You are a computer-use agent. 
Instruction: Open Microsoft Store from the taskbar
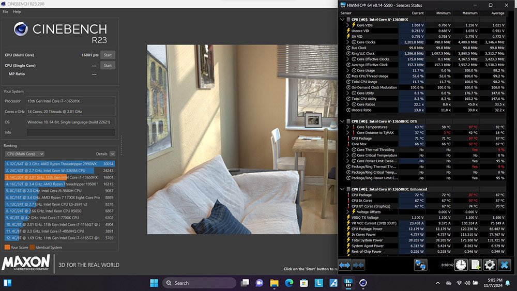pos(304,283)
